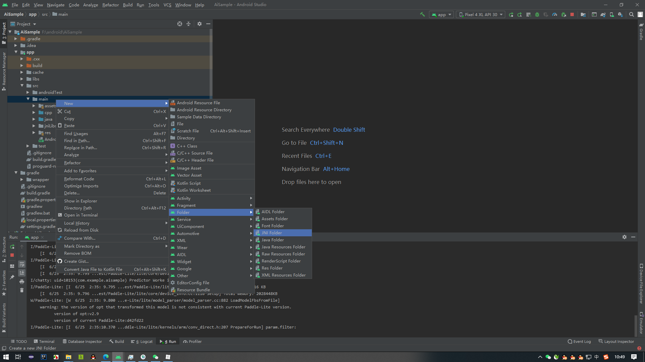Toggle the Gradle side panel
This screenshot has width=645, height=362.
click(641, 32)
